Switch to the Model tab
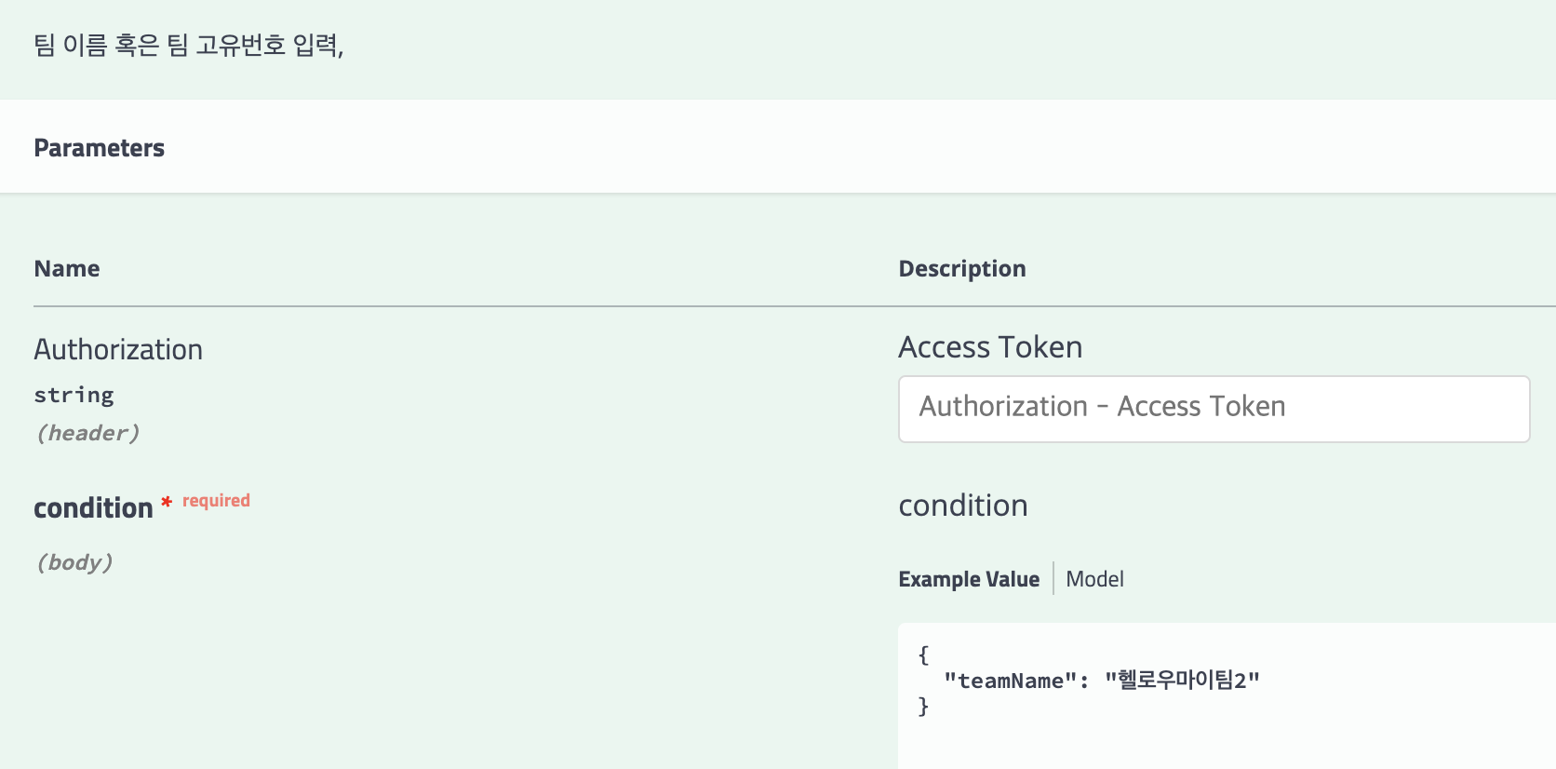This screenshot has width=1556, height=769. pyautogui.click(x=1094, y=579)
